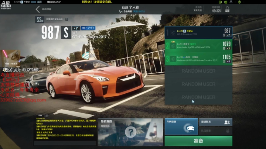Viewport: 266px width, 149px height.
Task: Click the +3 badge in slot 2
Action: point(229,48)
